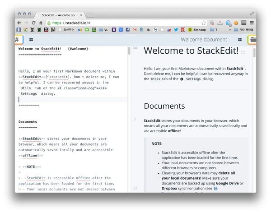Click Chrome's reload page icon
This screenshot has width=271, height=213.
point(34,23)
